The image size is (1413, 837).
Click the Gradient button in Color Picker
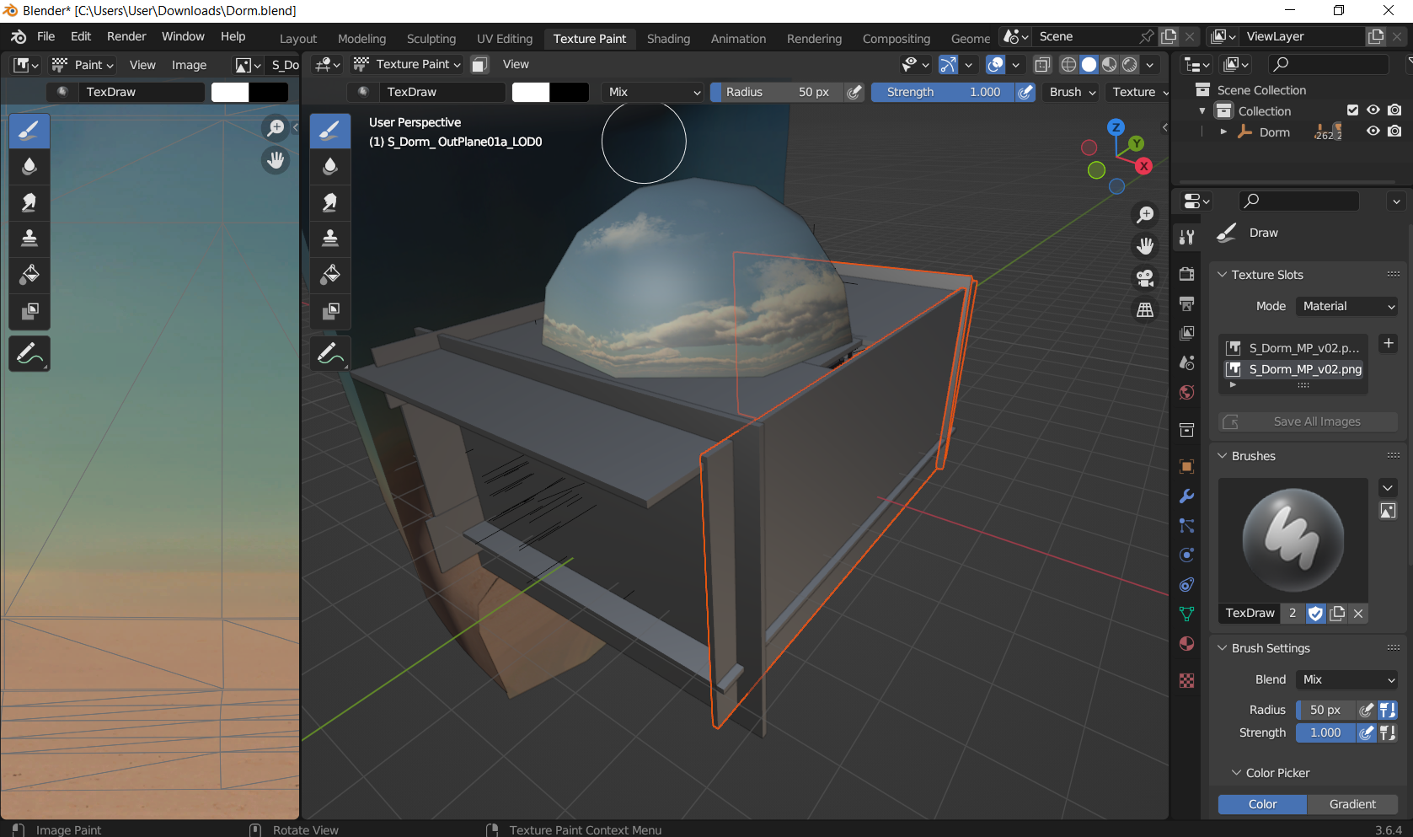point(1351,804)
